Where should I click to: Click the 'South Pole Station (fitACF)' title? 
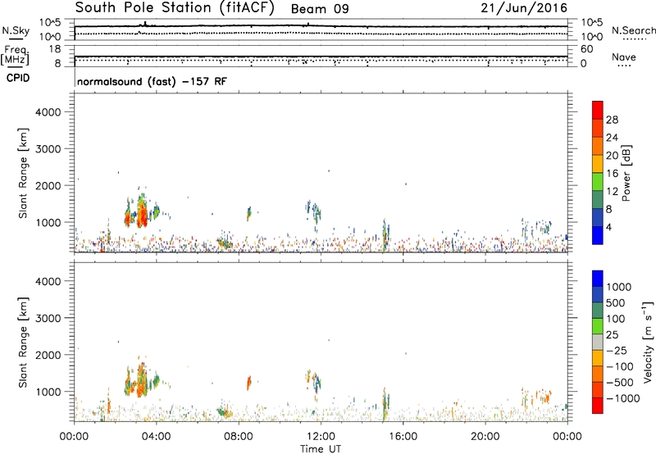pos(175,8)
